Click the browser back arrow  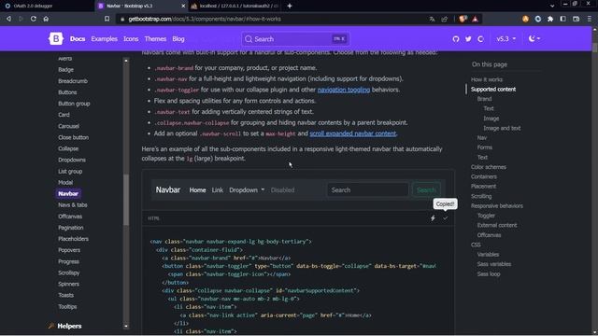(8, 19)
